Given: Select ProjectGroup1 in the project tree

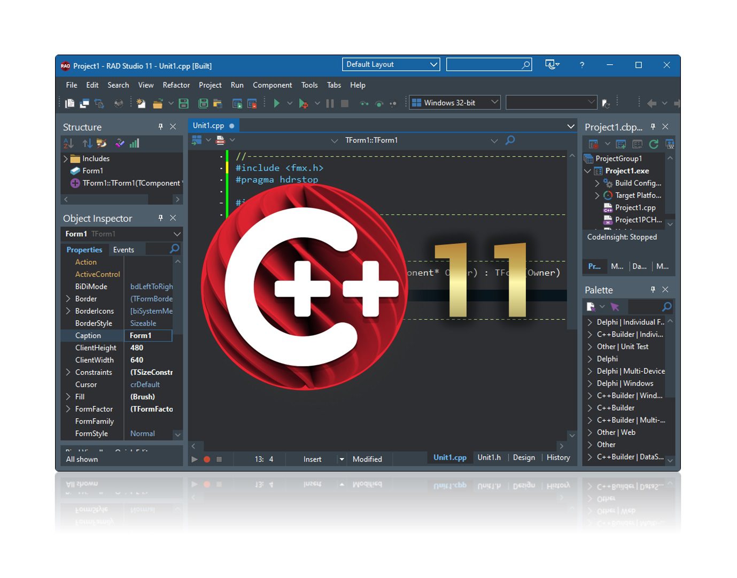Looking at the screenshot, I should (619, 159).
